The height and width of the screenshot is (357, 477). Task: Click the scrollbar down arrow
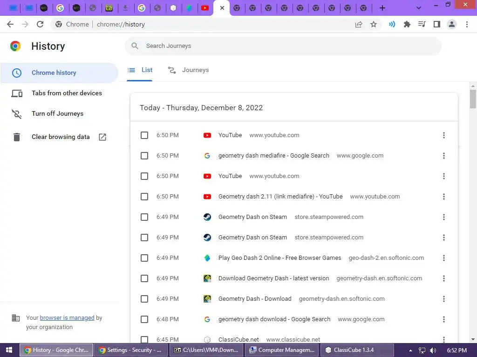coord(473,339)
